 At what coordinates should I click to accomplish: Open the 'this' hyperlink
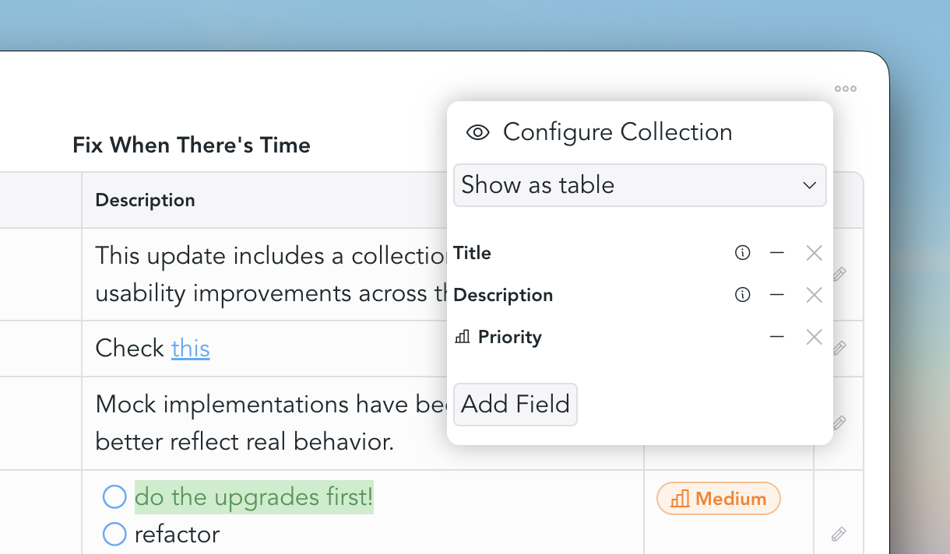coord(191,348)
